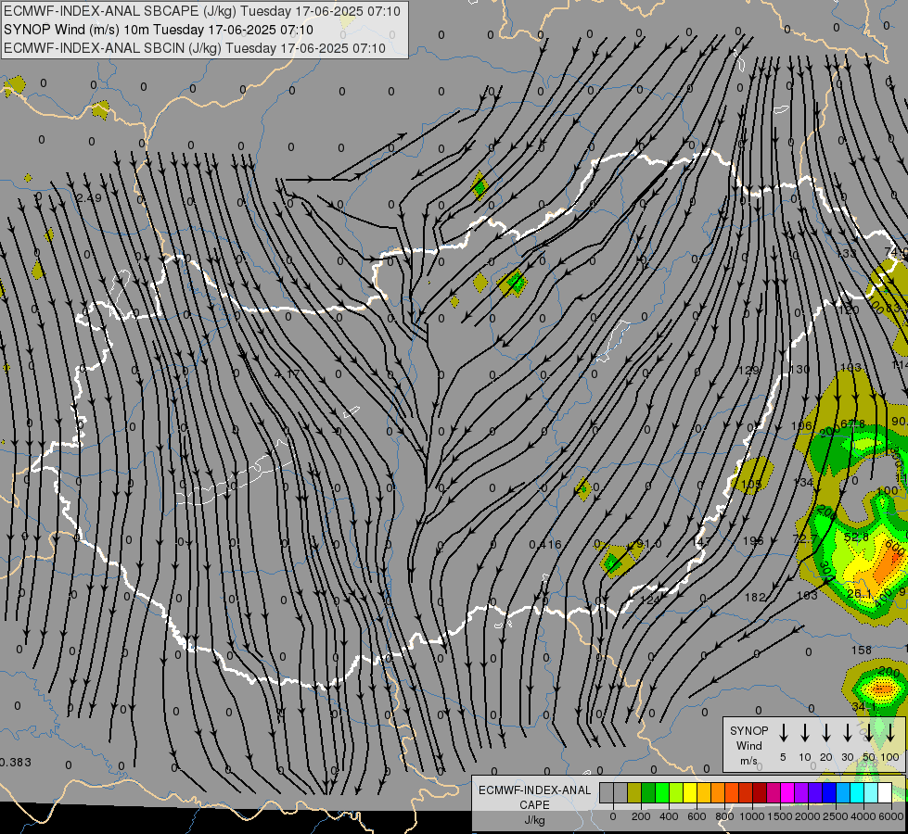This screenshot has width=908, height=834.
Task: Select the deep blue swatch in CAPE legend
Action: click(x=828, y=792)
